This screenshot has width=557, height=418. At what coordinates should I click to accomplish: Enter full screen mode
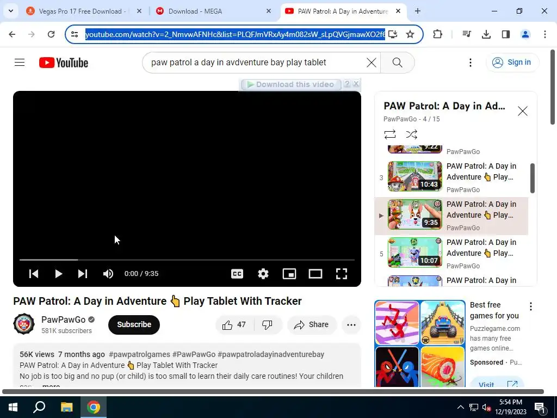coord(342,274)
